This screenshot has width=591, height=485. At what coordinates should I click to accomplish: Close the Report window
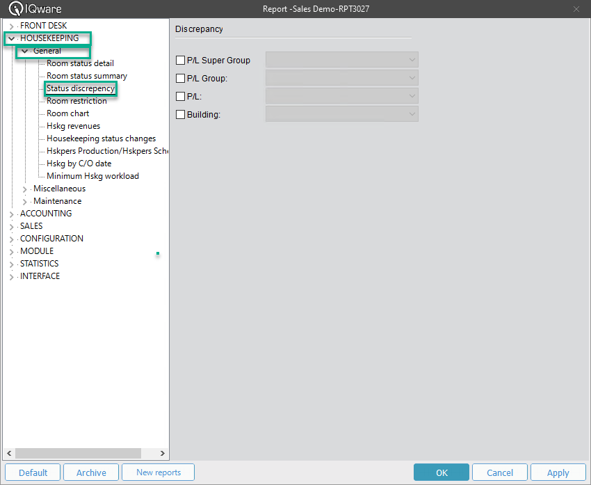(576, 9)
